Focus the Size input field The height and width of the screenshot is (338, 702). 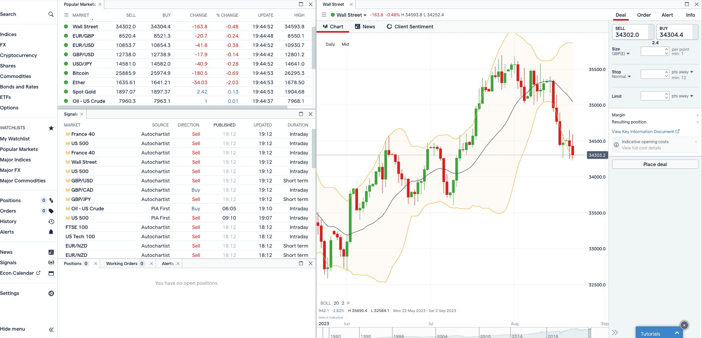click(x=652, y=51)
